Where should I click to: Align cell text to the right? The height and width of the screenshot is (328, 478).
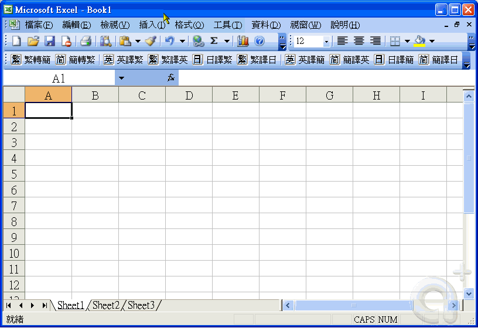point(375,41)
